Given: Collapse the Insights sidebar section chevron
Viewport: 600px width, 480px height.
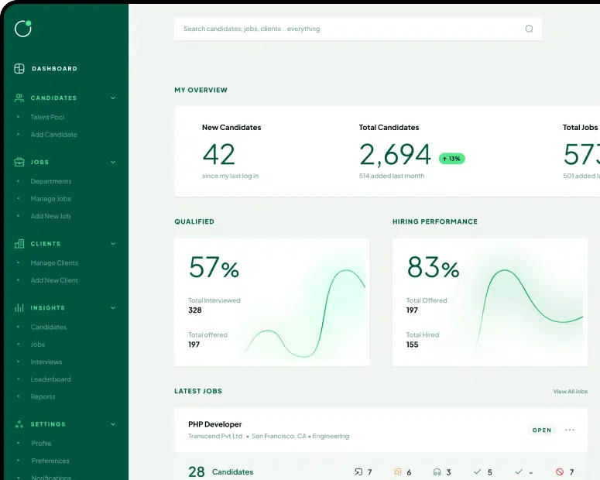Looking at the screenshot, I should (113, 308).
